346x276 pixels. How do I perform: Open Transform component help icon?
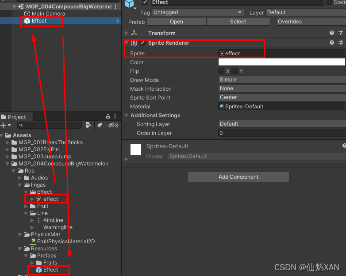[x=332, y=33]
